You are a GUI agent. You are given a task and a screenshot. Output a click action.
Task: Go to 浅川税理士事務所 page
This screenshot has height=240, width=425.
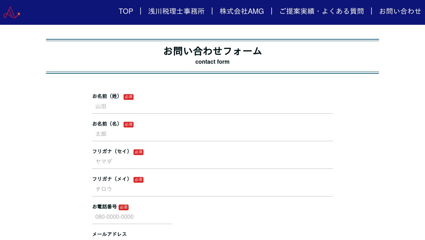pos(176,11)
